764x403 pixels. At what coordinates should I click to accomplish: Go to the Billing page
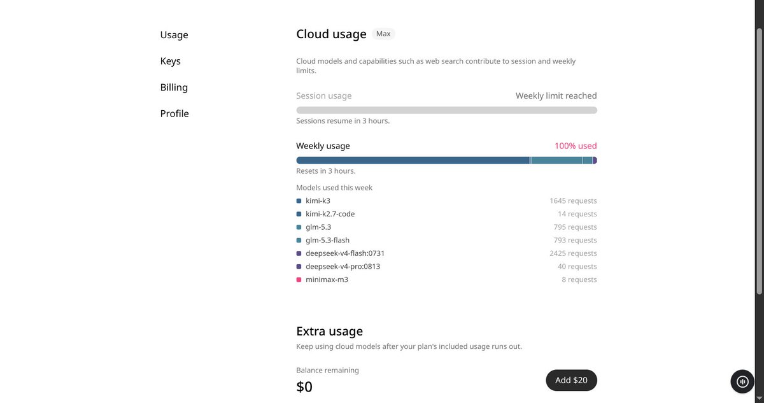point(174,87)
